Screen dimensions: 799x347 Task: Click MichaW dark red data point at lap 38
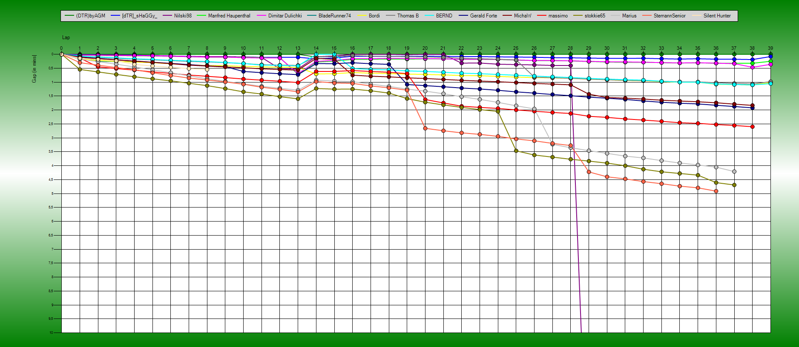[x=752, y=105]
